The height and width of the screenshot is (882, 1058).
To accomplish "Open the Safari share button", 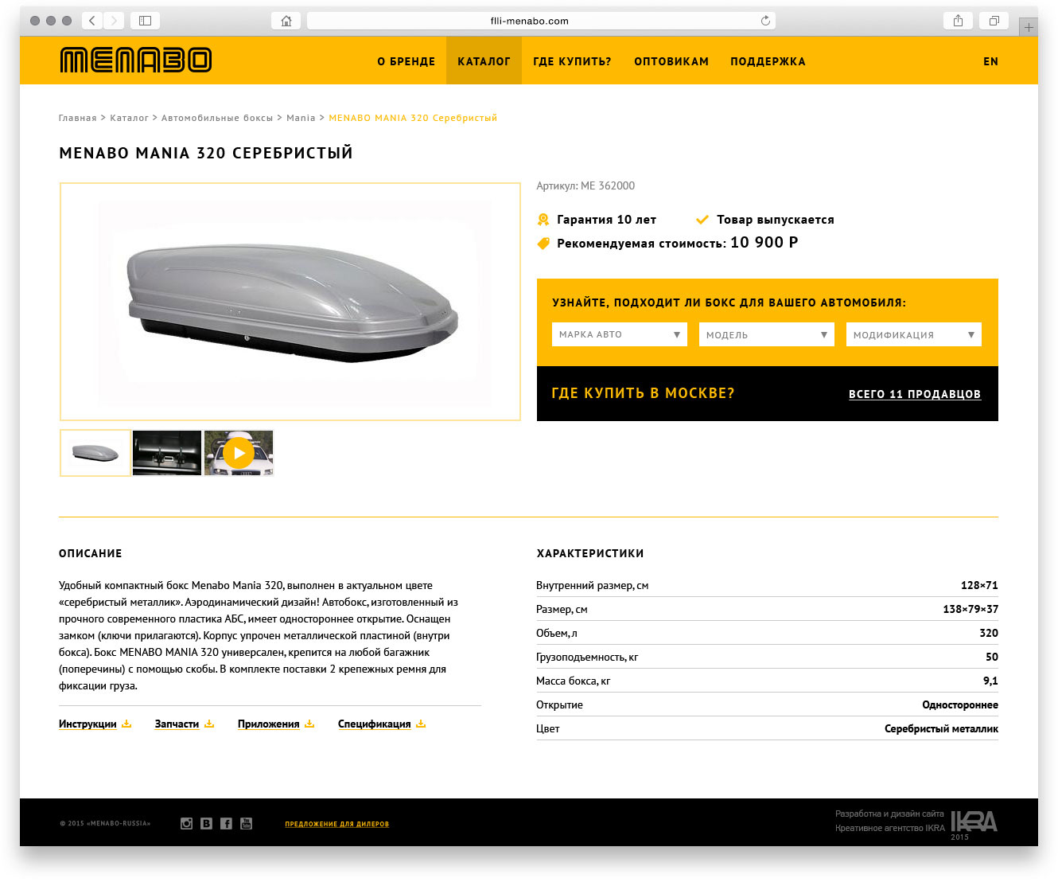I will [x=958, y=21].
